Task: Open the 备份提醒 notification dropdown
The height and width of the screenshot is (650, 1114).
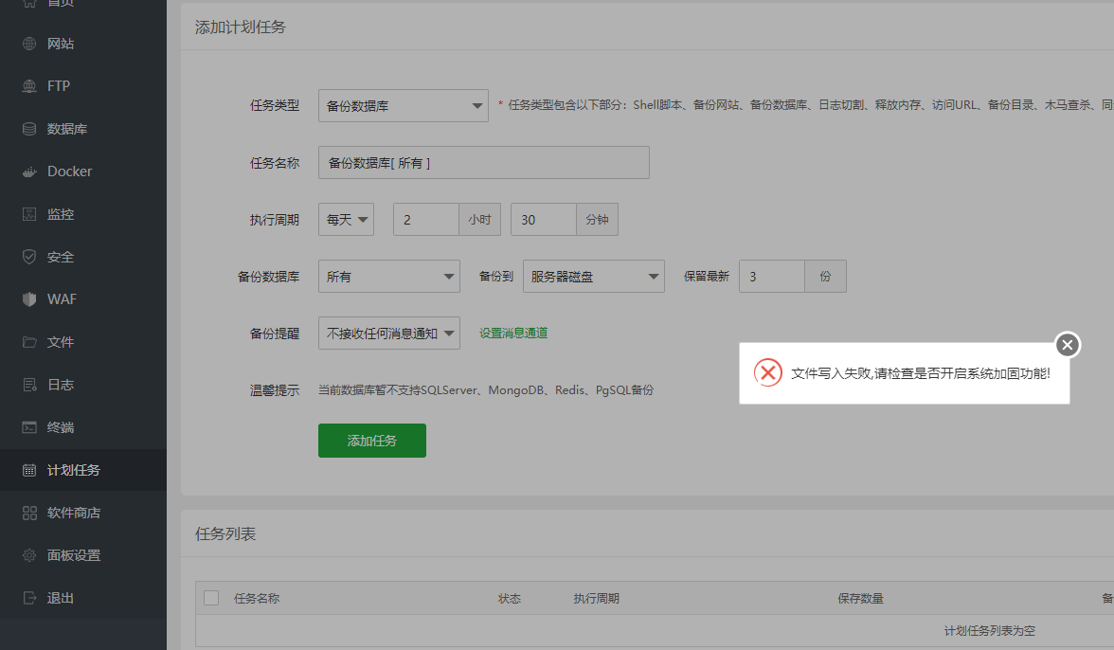Action: 388,333
